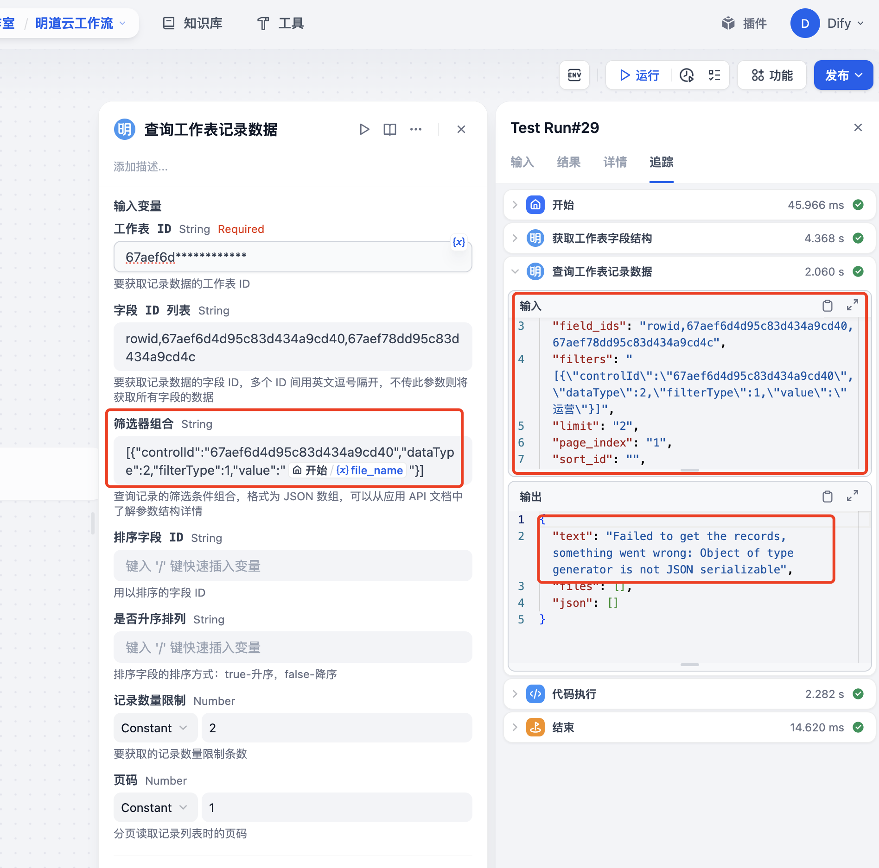879x868 pixels.
Task: Open the 发布 publish dropdown
Action: pos(843,75)
